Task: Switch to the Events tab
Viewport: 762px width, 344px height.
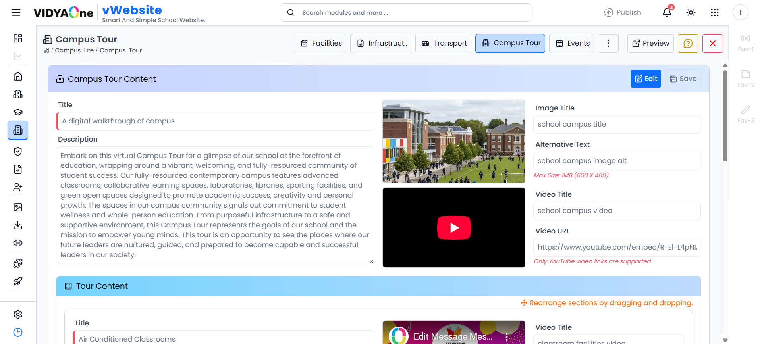Action: pos(571,43)
